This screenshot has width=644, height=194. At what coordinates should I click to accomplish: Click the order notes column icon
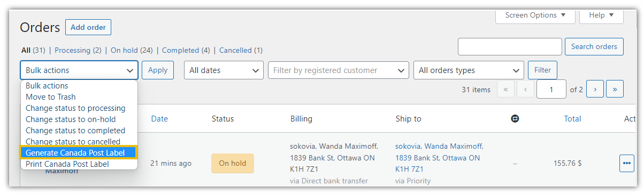(515, 119)
